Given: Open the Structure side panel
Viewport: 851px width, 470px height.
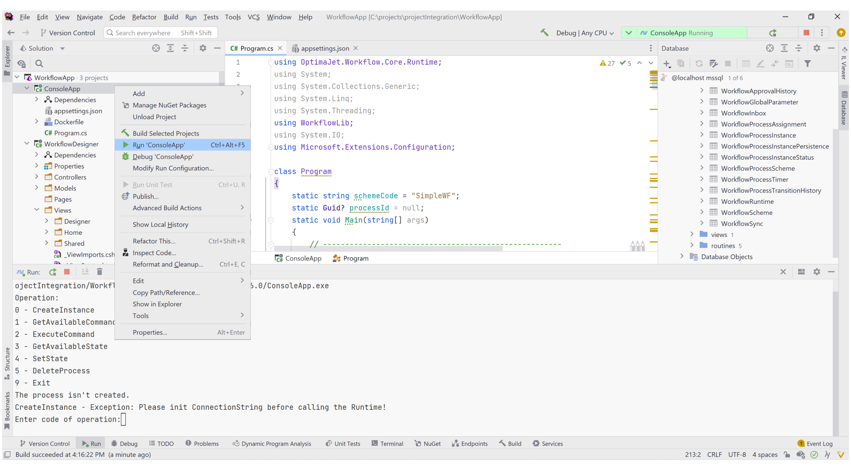Looking at the screenshot, I should [x=7, y=363].
